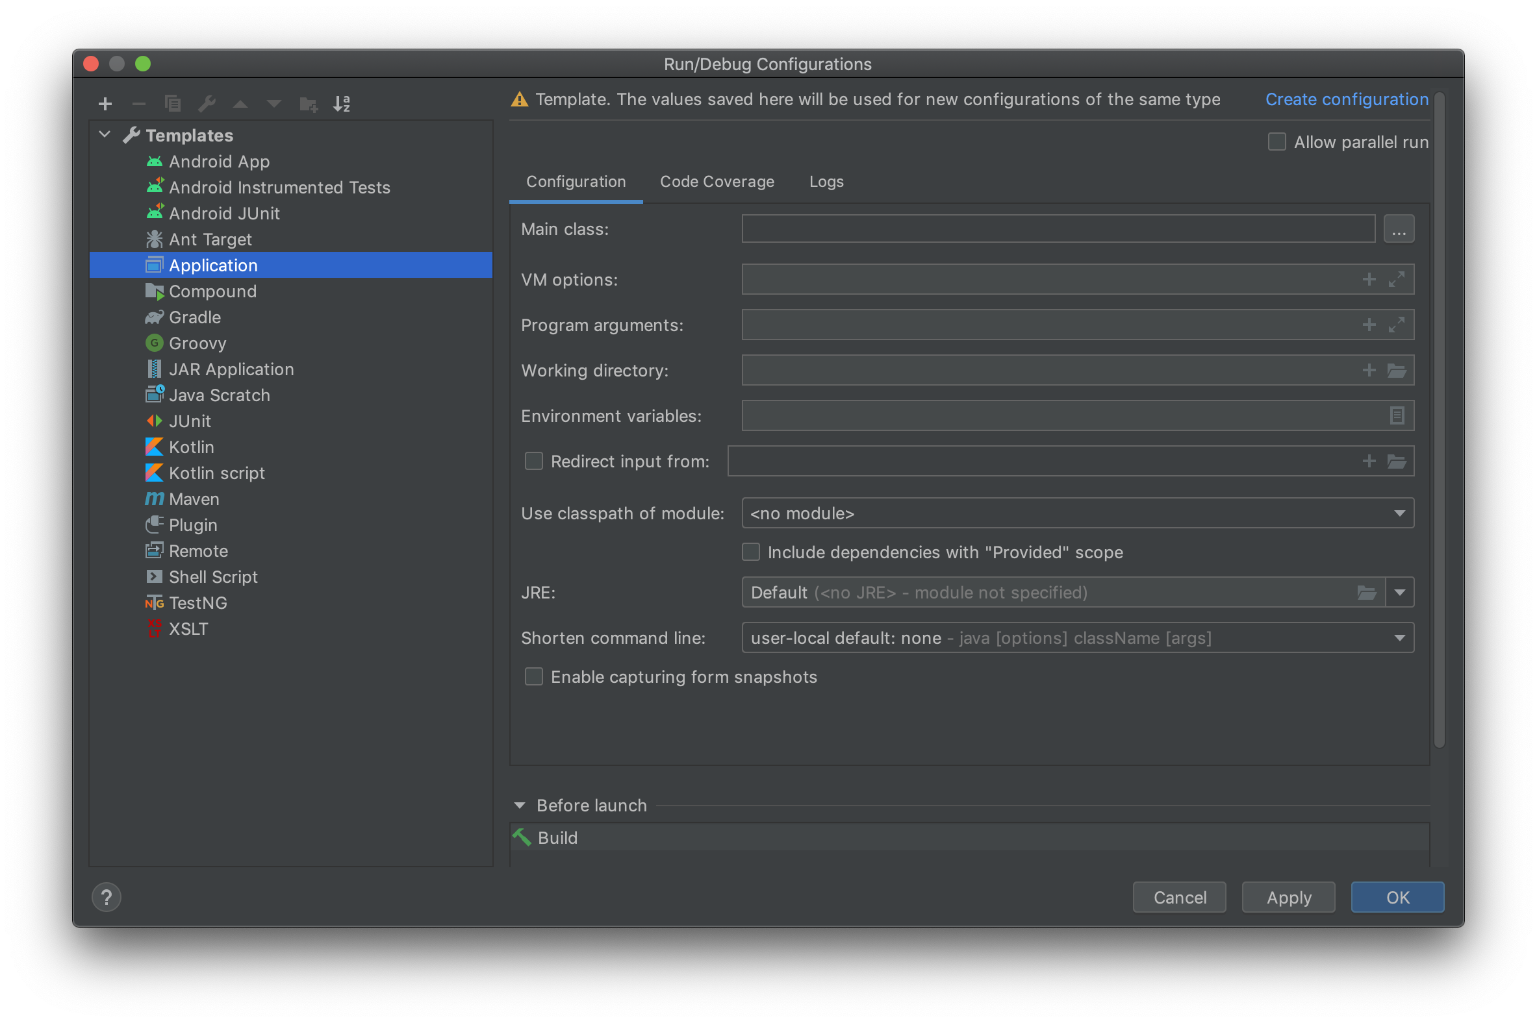
Task: Insert a macro in Program arguments
Action: [1369, 325]
